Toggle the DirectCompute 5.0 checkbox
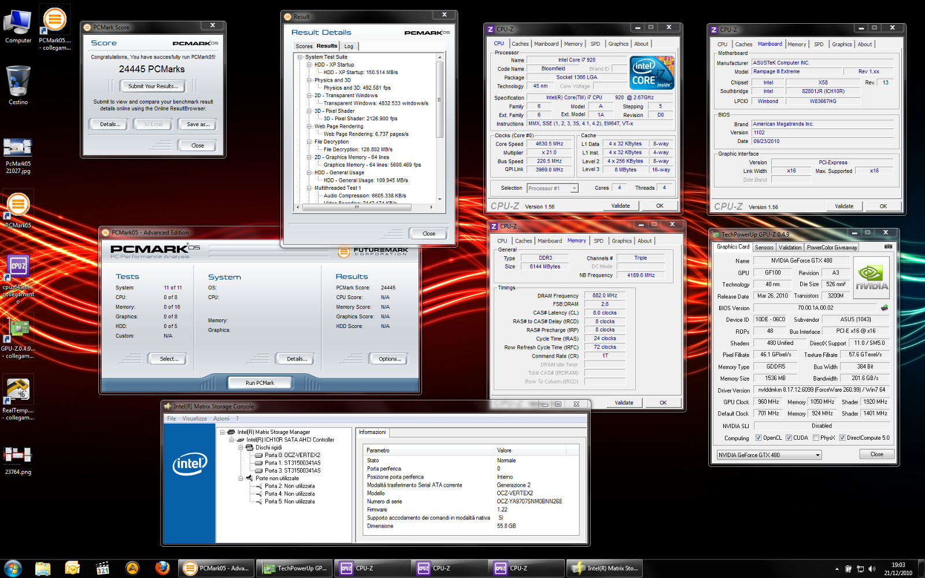This screenshot has height=578, width=925. (842, 438)
